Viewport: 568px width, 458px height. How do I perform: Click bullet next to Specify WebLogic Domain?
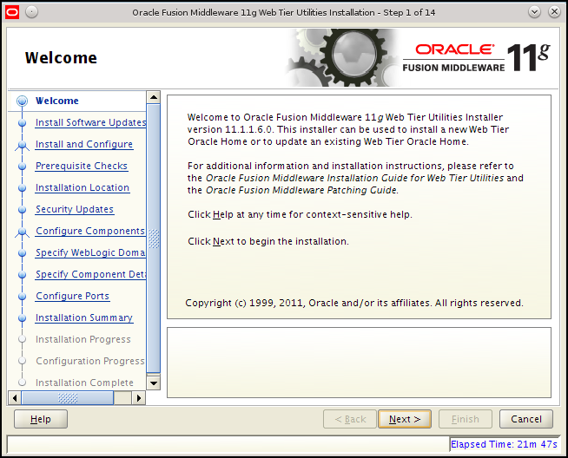(x=22, y=253)
